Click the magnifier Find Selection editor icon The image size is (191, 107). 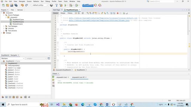(87, 13)
